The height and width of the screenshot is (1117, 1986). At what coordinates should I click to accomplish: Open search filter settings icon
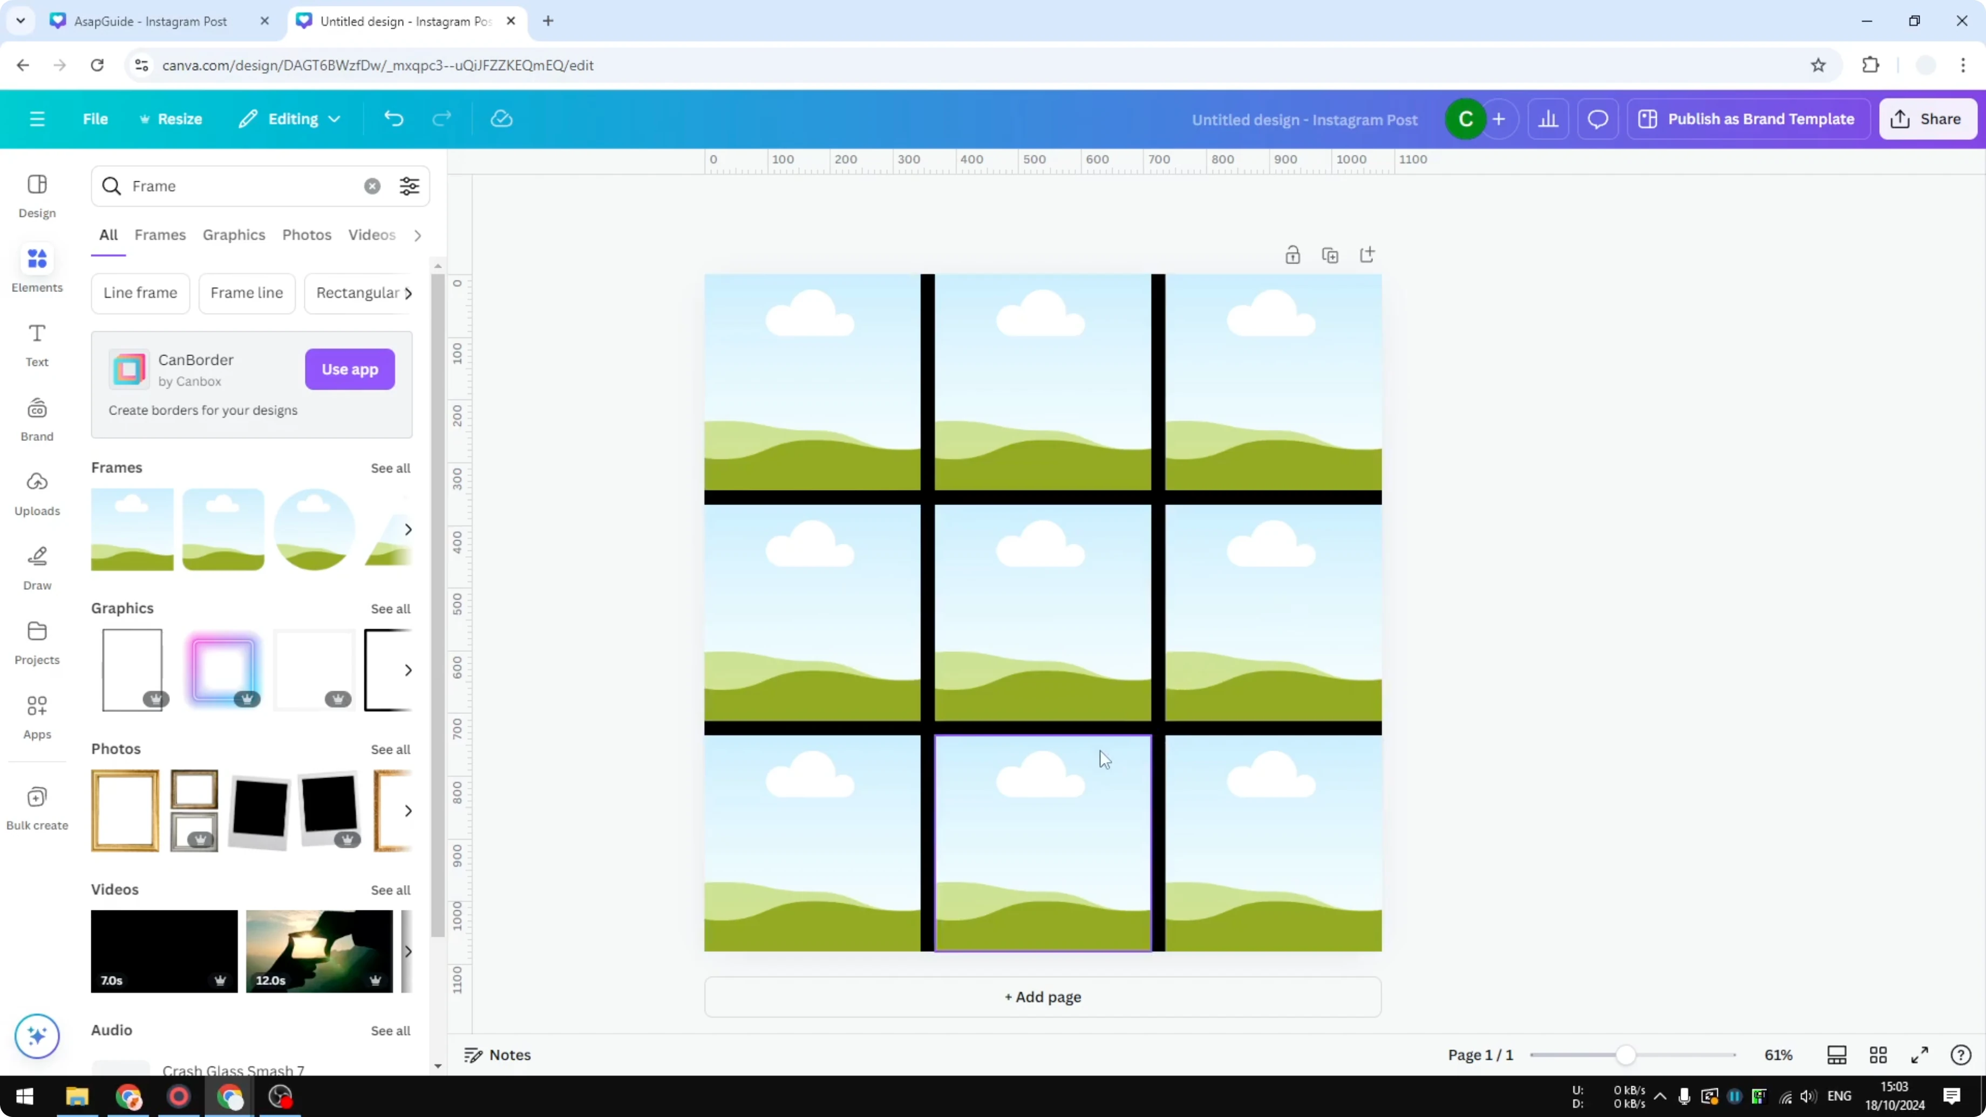pyautogui.click(x=410, y=186)
